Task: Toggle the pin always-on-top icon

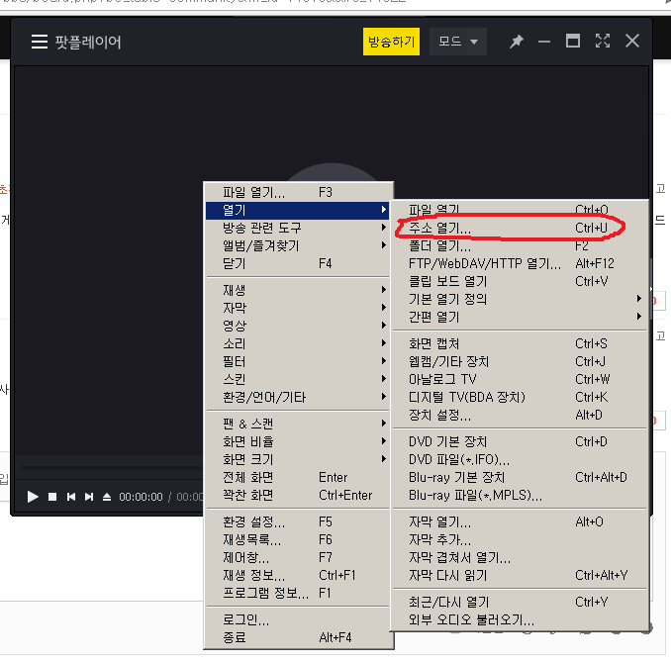Action: (516, 42)
